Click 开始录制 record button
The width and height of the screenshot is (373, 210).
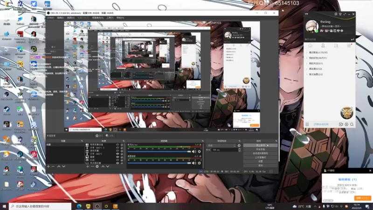(x=261, y=149)
